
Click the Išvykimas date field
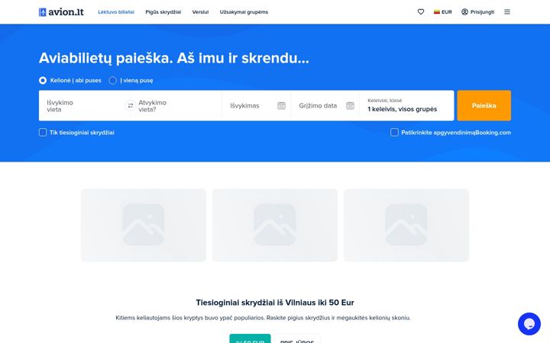(257, 106)
